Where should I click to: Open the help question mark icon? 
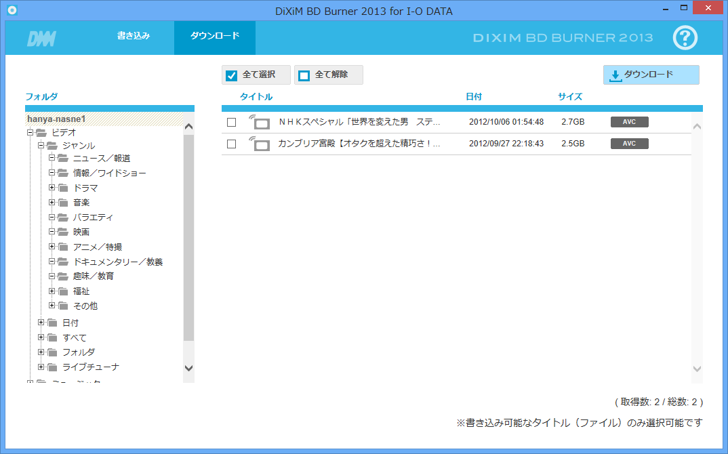click(x=685, y=38)
